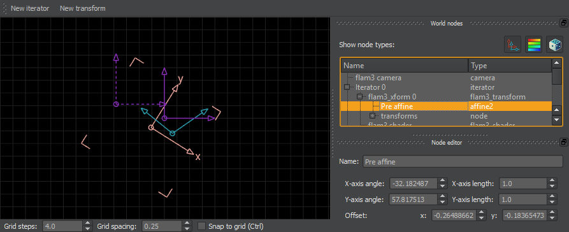
Task: Select the purple dashed origin circle
Action: click(x=116, y=105)
